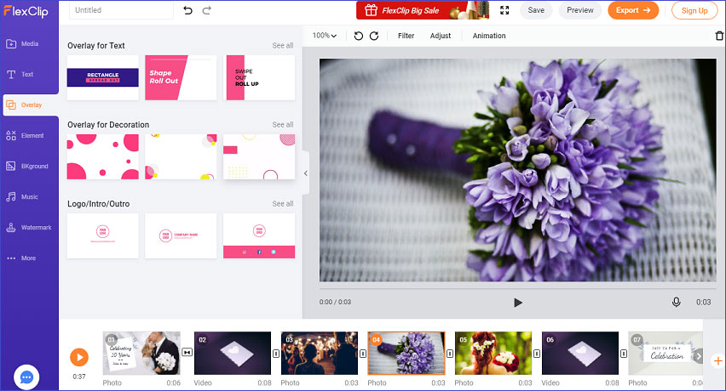Enter fullscreen with the expand icon
Image resolution: width=726 pixels, height=391 pixels.
click(x=504, y=10)
